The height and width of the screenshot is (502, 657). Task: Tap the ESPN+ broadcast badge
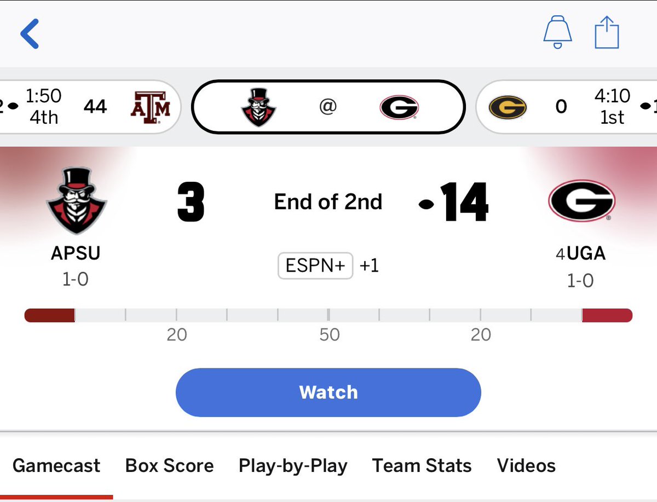(315, 266)
